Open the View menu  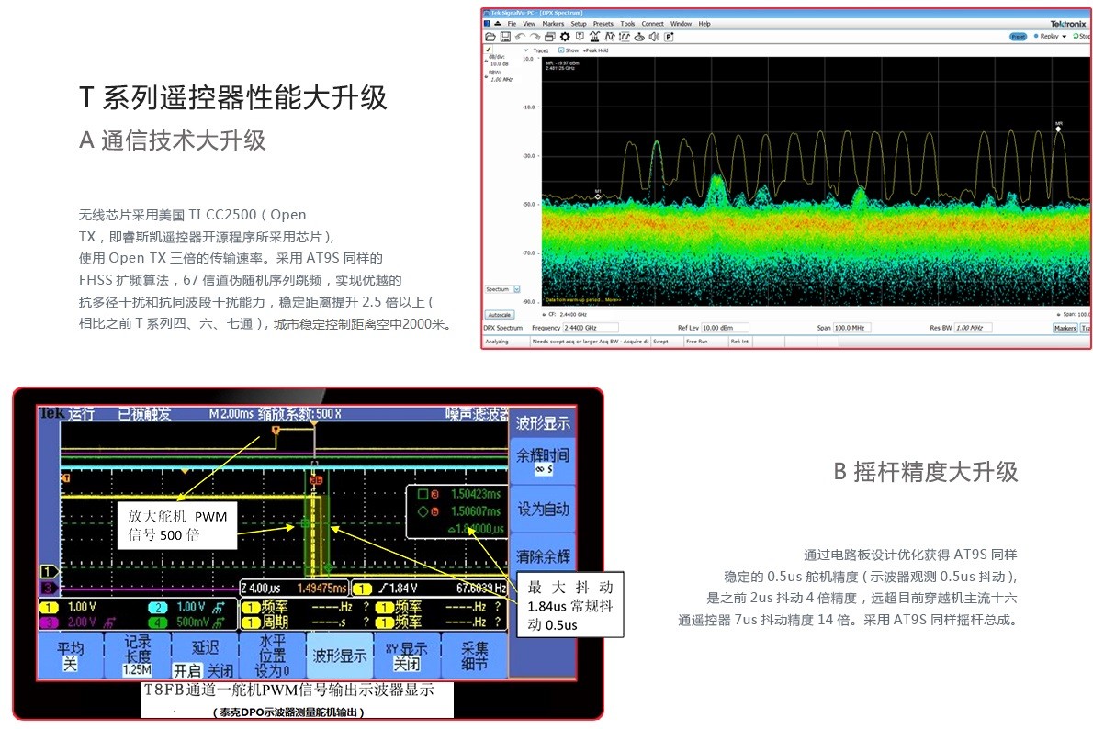point(529,24)
